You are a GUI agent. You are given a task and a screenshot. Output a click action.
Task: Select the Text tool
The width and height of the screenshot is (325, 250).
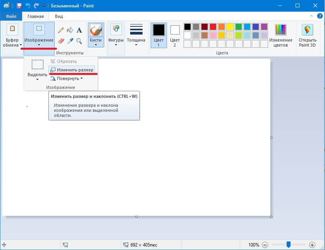click(x=79, y=30)
